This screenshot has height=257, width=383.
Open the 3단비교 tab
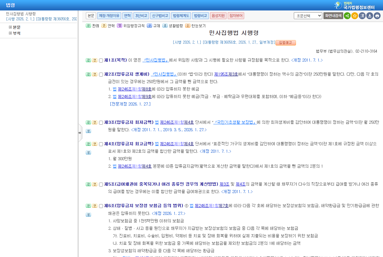click(141, 16)
